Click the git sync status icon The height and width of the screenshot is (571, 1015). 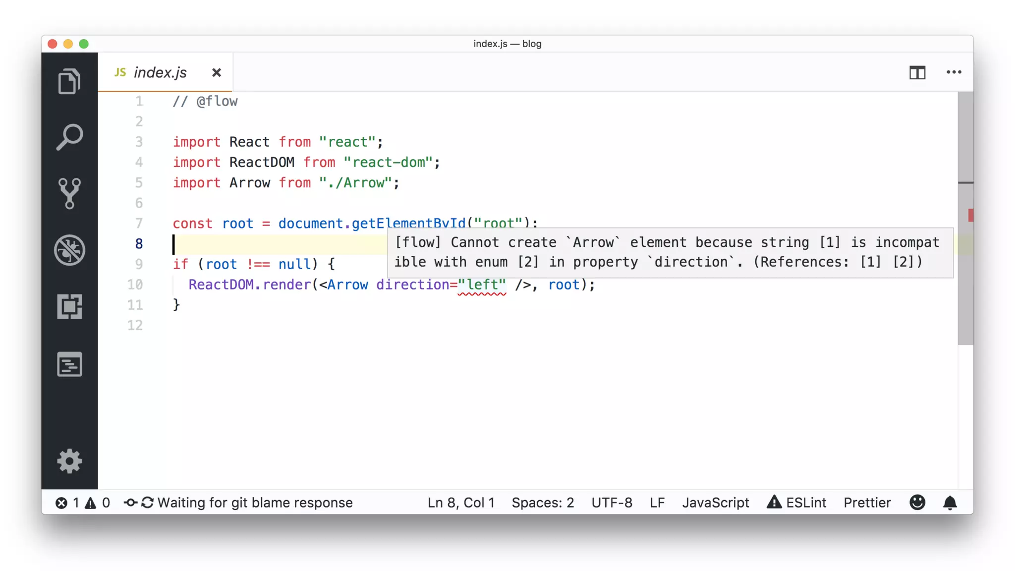pyautogui.click(x=147, y=503)
